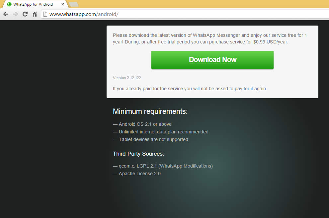Open a new browser tab

click(x=73, y=4)
